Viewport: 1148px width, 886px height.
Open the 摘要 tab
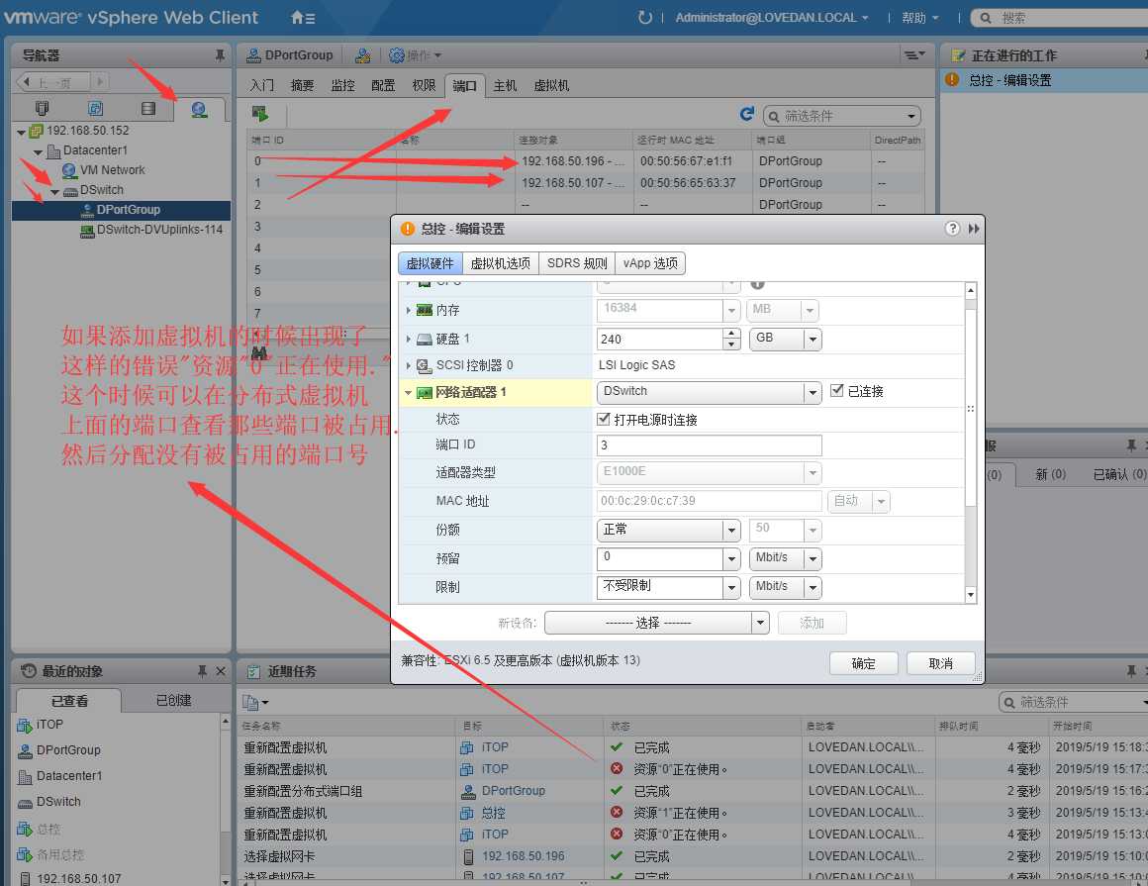(x=303, y=86)
